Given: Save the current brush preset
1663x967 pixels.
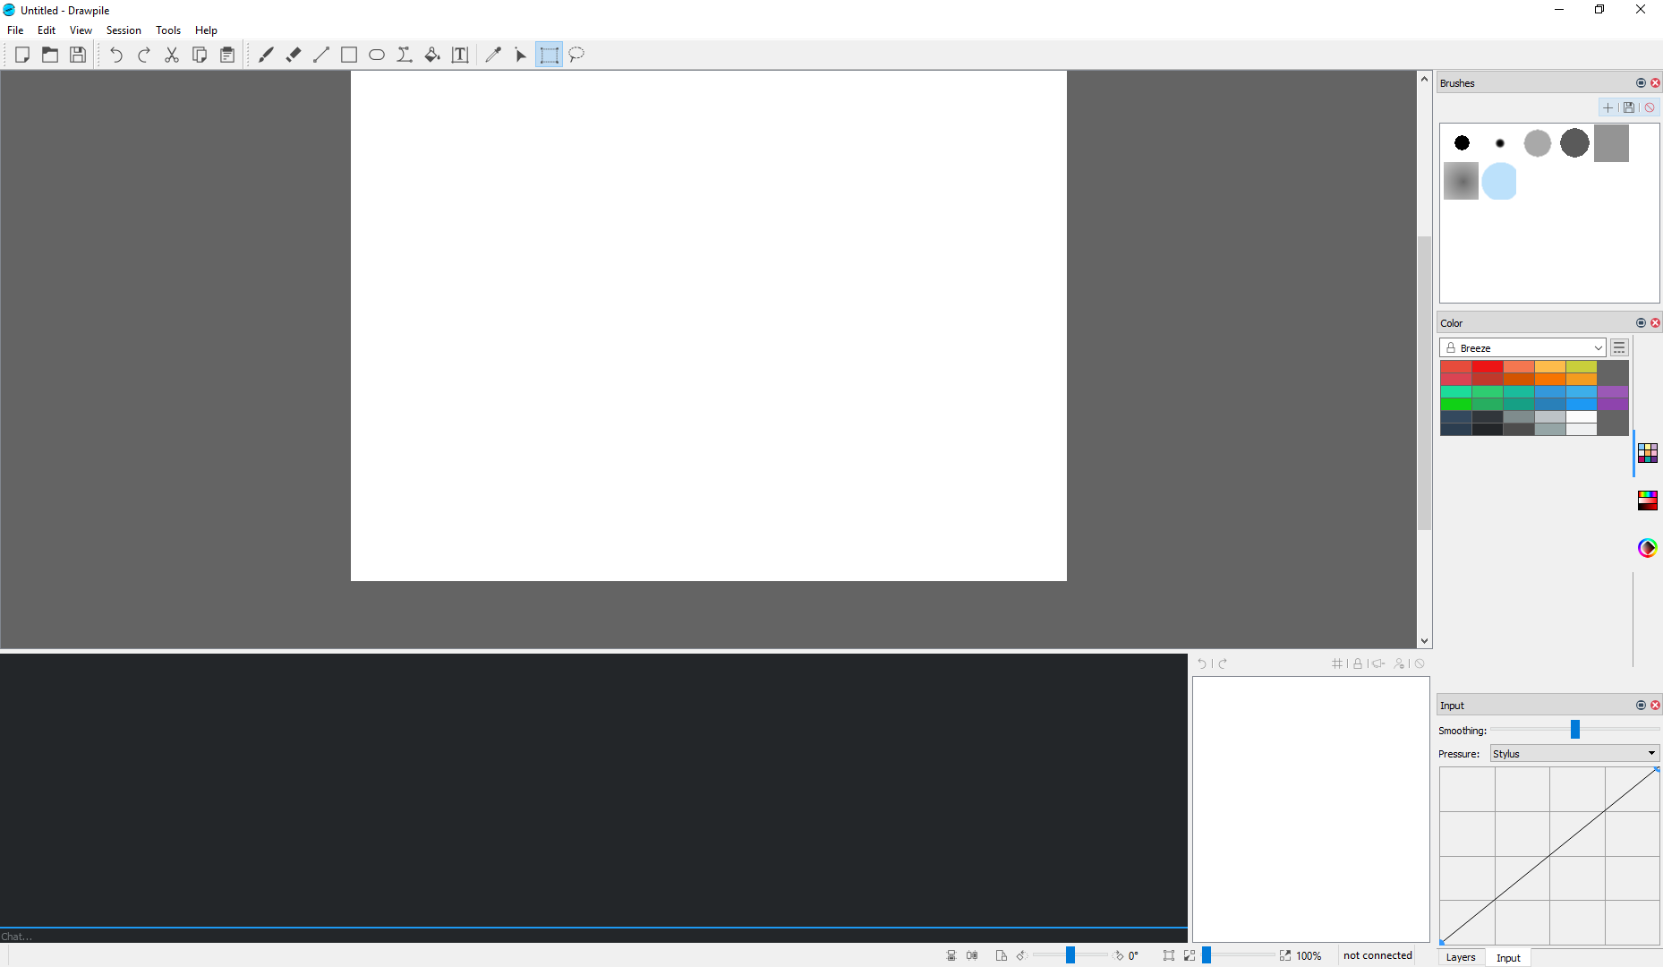Looking at the screenshot, I should pyautogui.click(x=1629, y=107).
